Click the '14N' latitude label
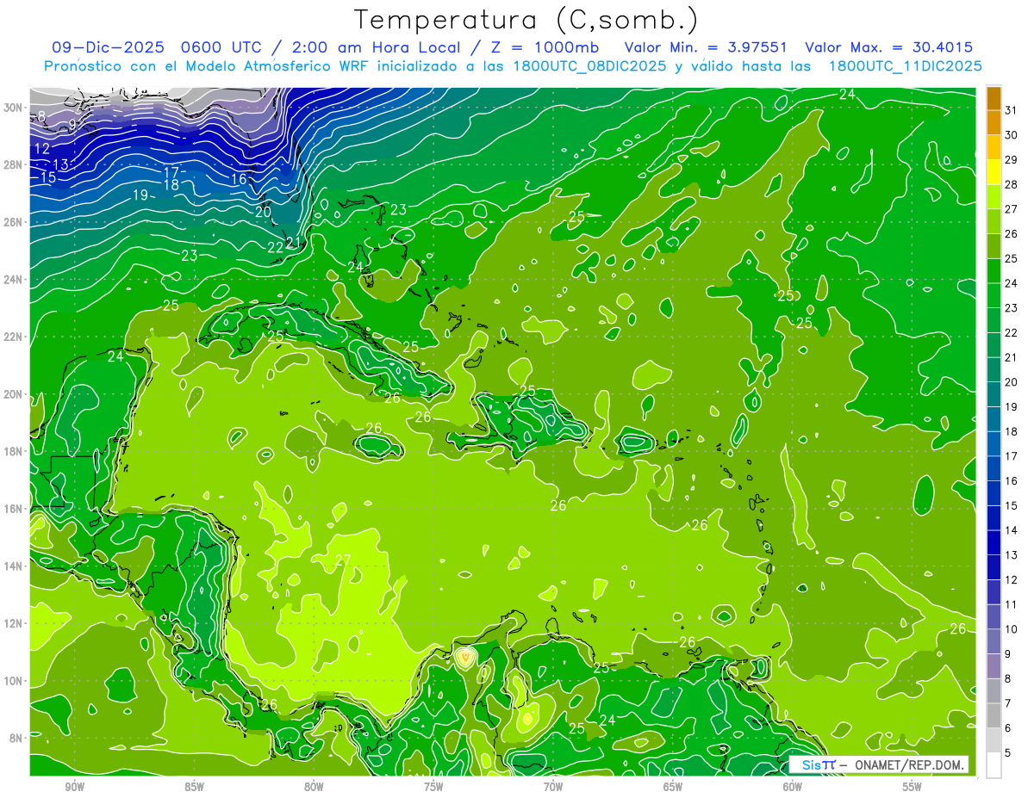This screenshot has height=798, width=1034. [14, 566]
